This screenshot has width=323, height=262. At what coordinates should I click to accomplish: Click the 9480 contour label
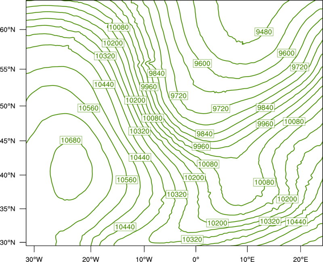pos(264,32)
